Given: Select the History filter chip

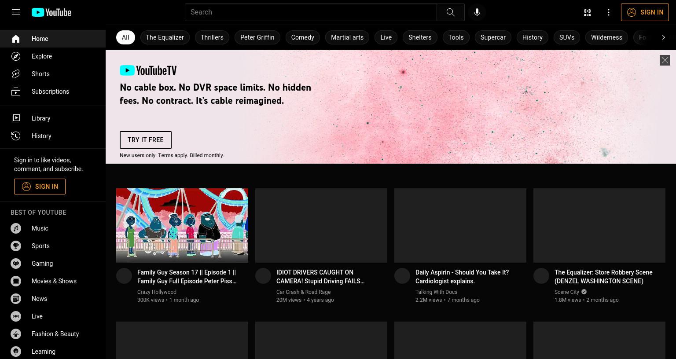Looking at the screenshot, I should click(x=533, y=37).
